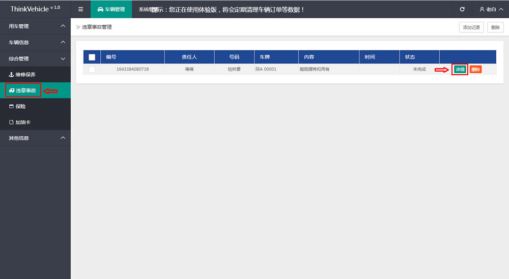This screenshot has height=279, width=509.
Task: Click the 违章事故管理 breadcrumb title
Action: [x=97, y=27]
